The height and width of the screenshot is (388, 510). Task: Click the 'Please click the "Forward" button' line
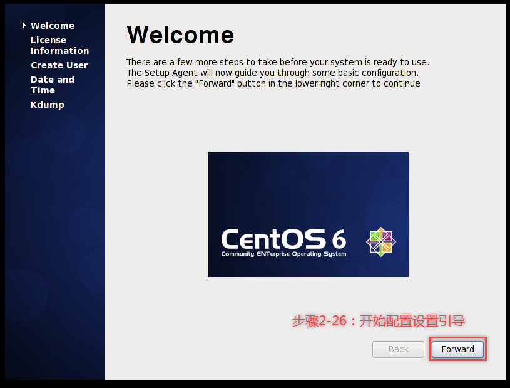[x=273, y=83]
